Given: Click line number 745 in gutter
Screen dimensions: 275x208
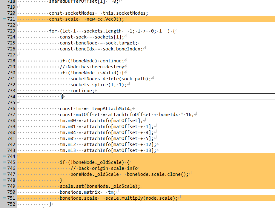Looking at the screenshot, I should pyautogui.click(x=11, y=162).
